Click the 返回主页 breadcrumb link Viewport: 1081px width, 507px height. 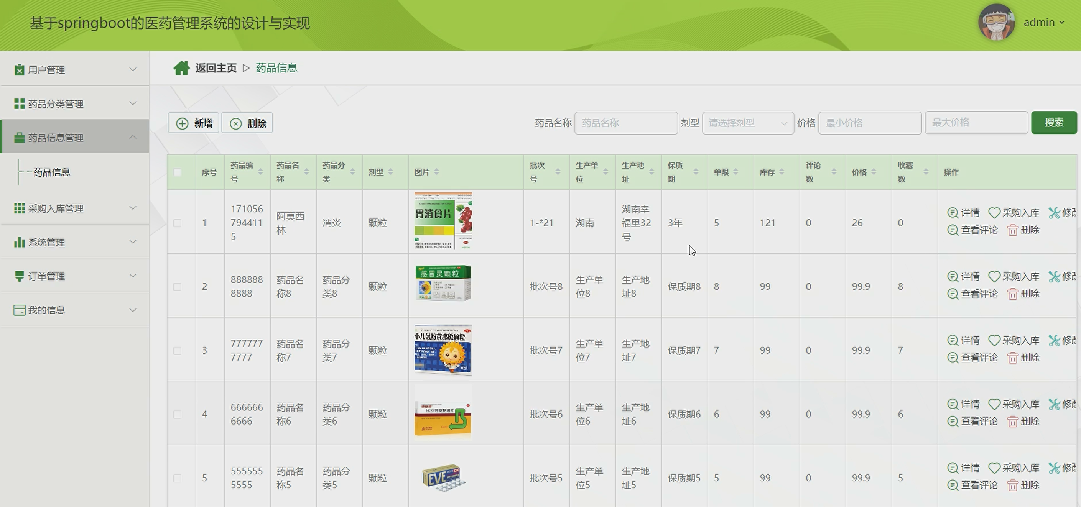point(216,68)
